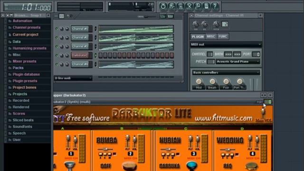Image resolution: width=304 pixels, height=171 pixels.
Task: Switch to the PLUGIN tab
Action: 198,37
